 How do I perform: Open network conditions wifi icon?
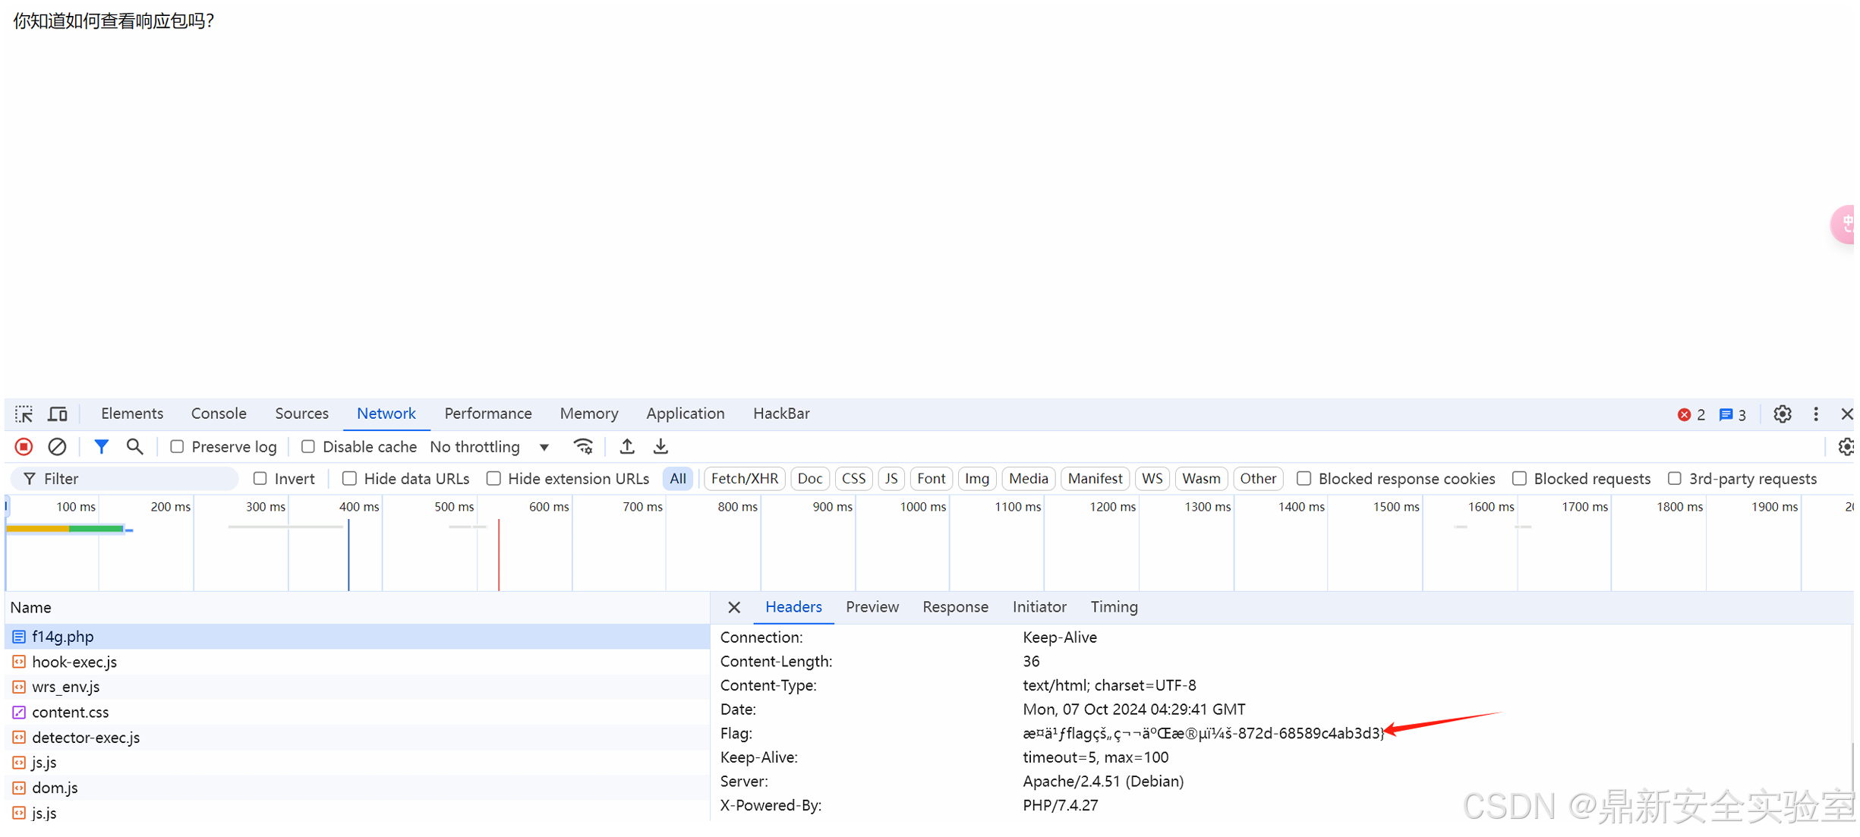pyautogui.click(x=582, y=447)
